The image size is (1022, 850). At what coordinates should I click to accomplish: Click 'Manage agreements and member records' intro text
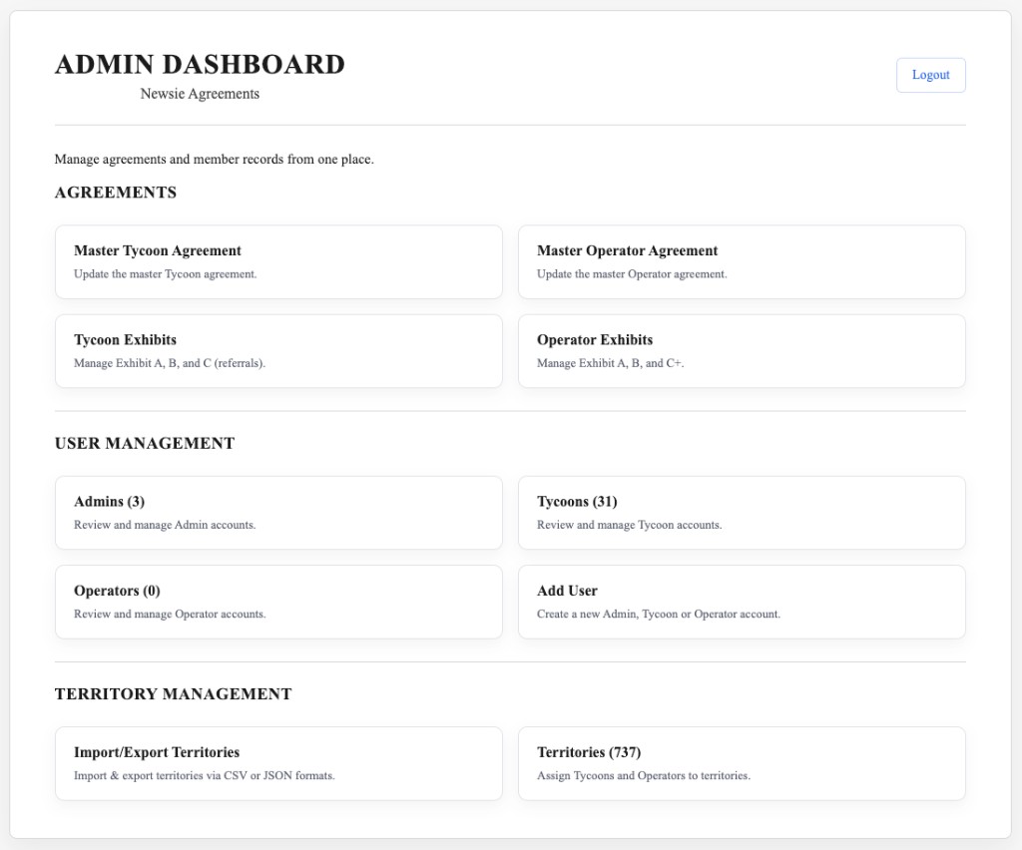pyautogui.click(x=214, y=159)
